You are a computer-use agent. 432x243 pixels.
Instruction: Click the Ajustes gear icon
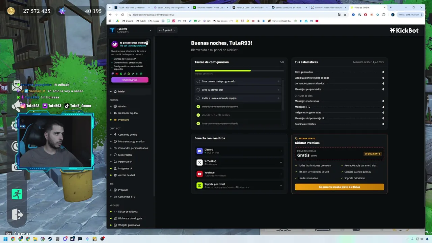point(115,106)
